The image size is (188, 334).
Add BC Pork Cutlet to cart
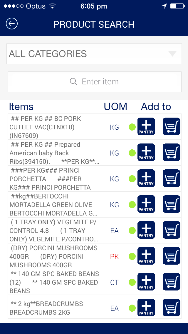pyautogui.click(x=172, y=127)
